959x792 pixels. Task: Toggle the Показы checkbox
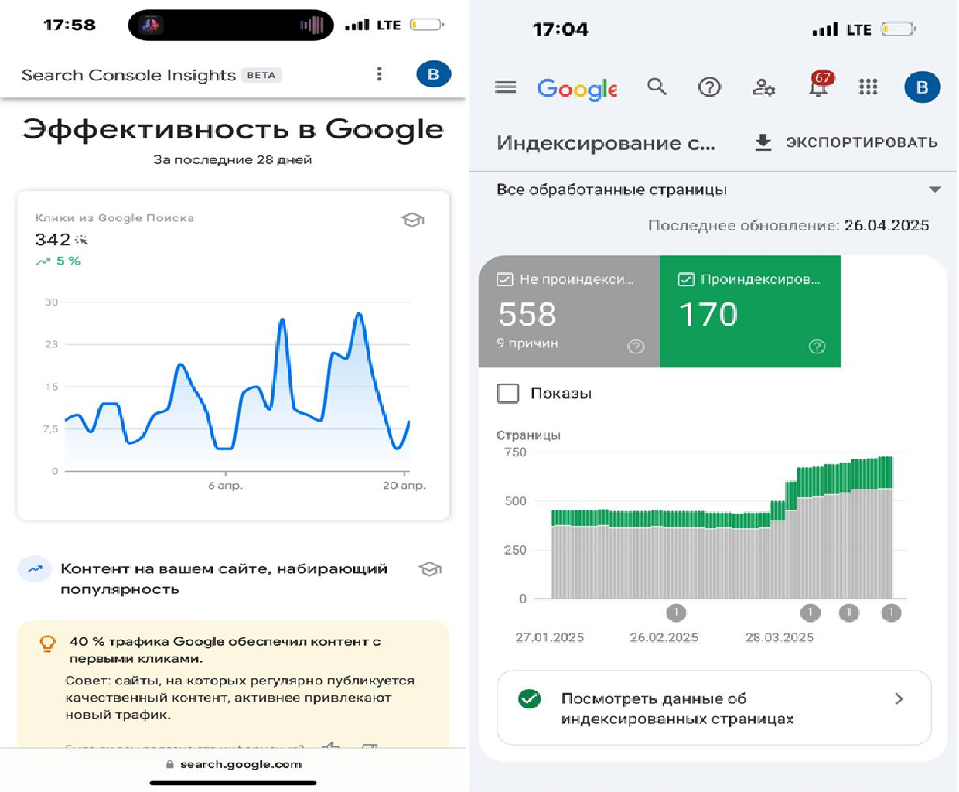pos(508,394)
